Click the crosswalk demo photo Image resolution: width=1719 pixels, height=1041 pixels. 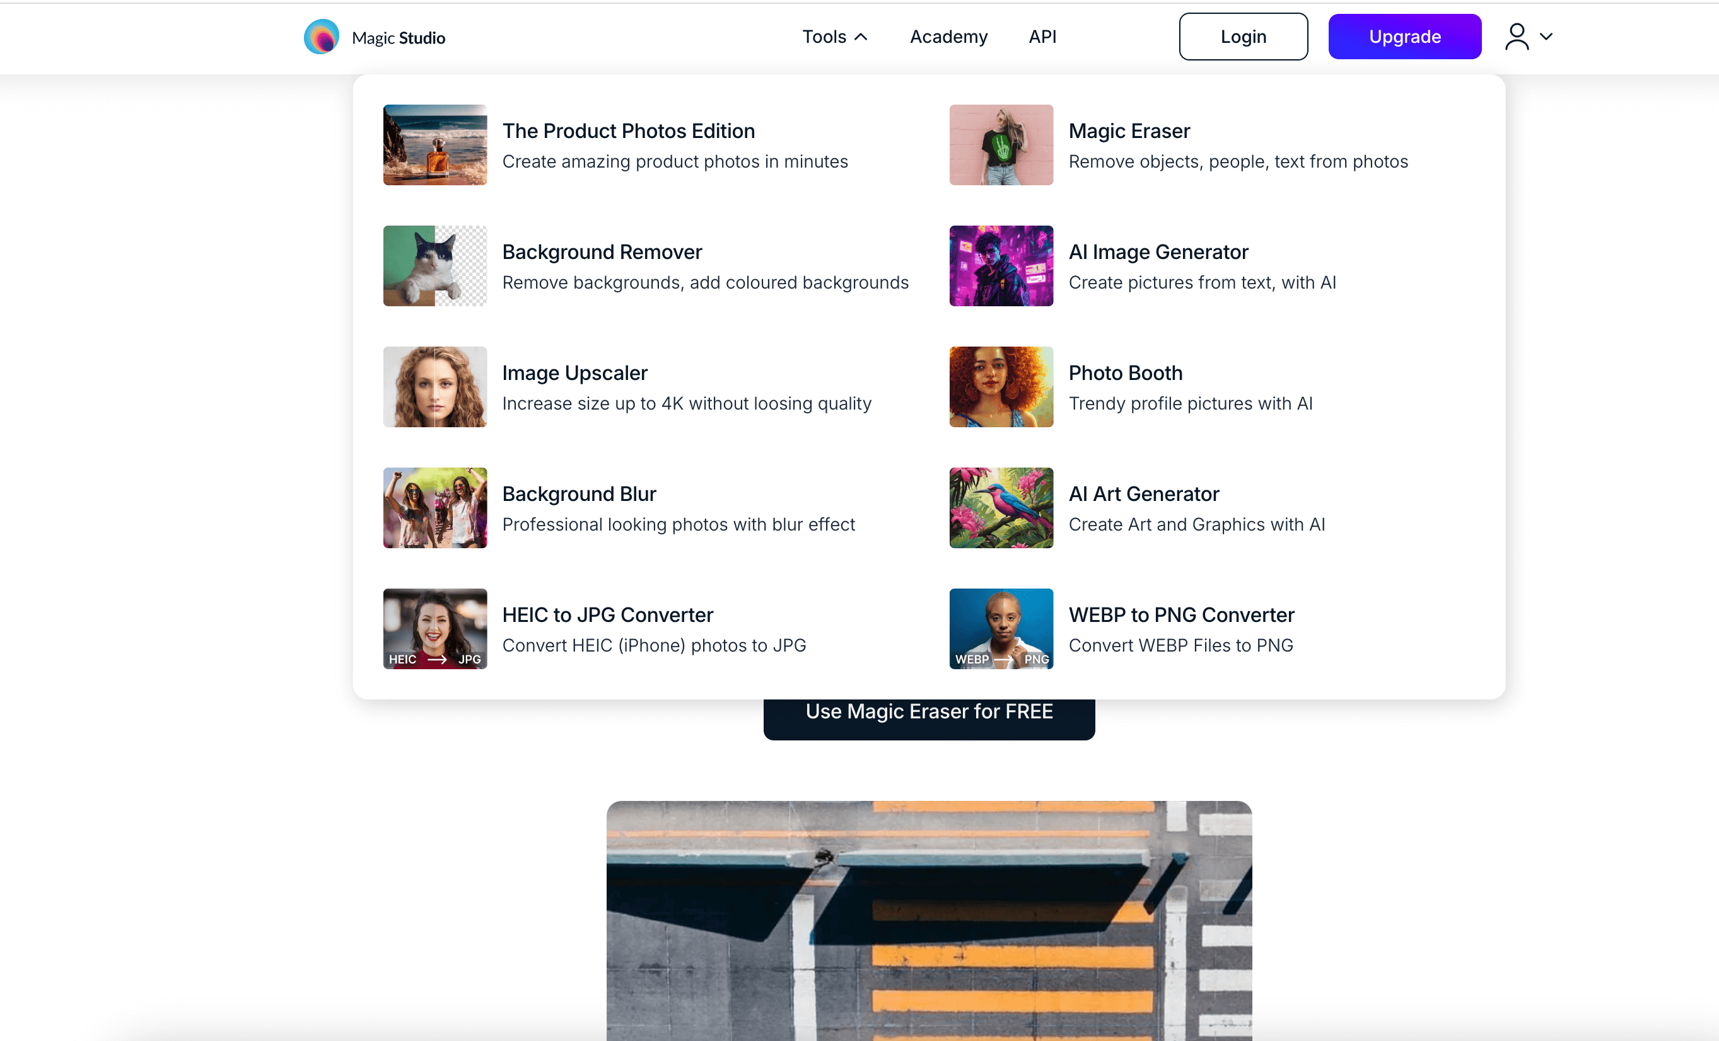coord(929,921)
